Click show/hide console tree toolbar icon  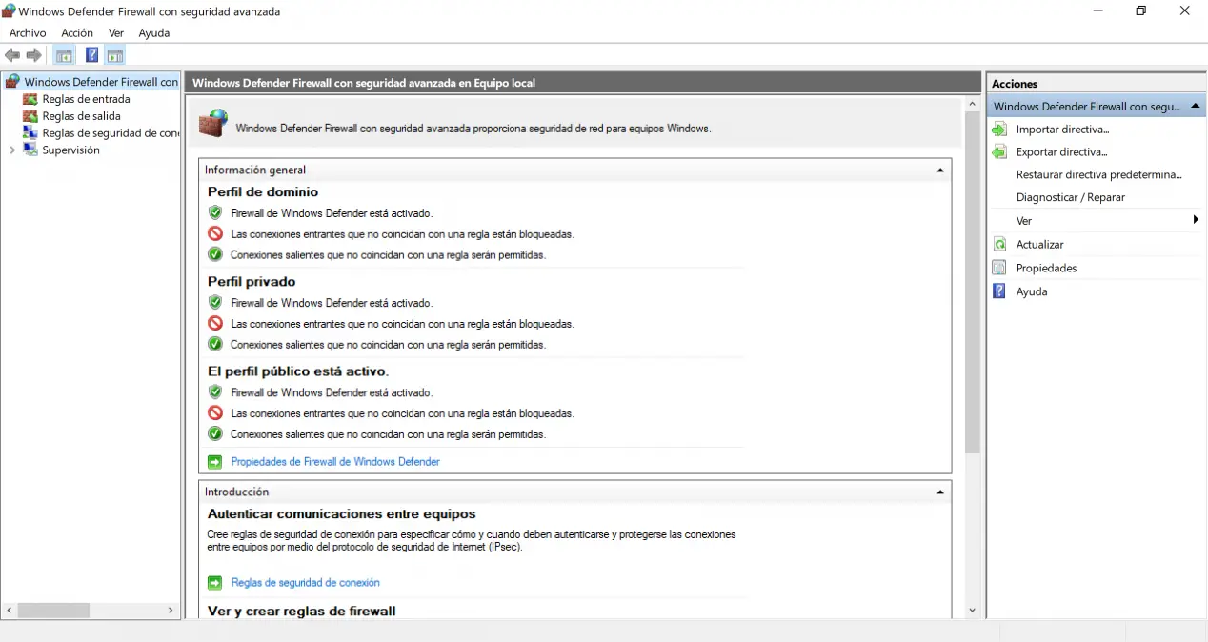pos(64,56)
